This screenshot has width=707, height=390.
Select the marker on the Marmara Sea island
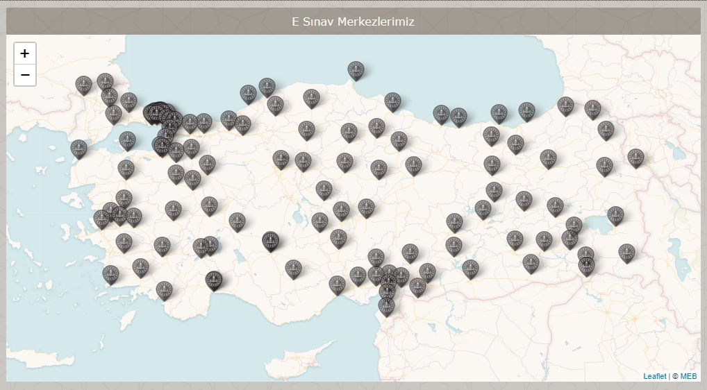(x=128, y=141)
